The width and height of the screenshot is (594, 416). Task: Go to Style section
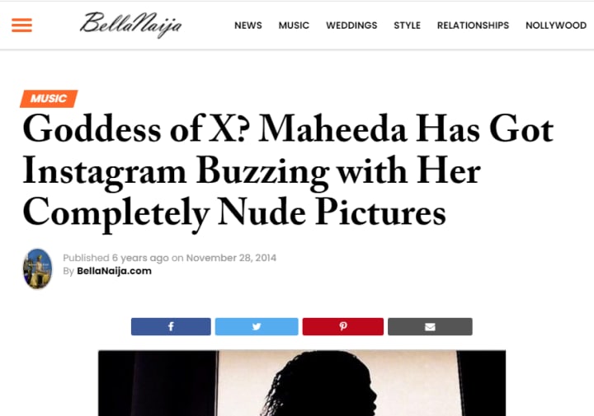point(407,26)
